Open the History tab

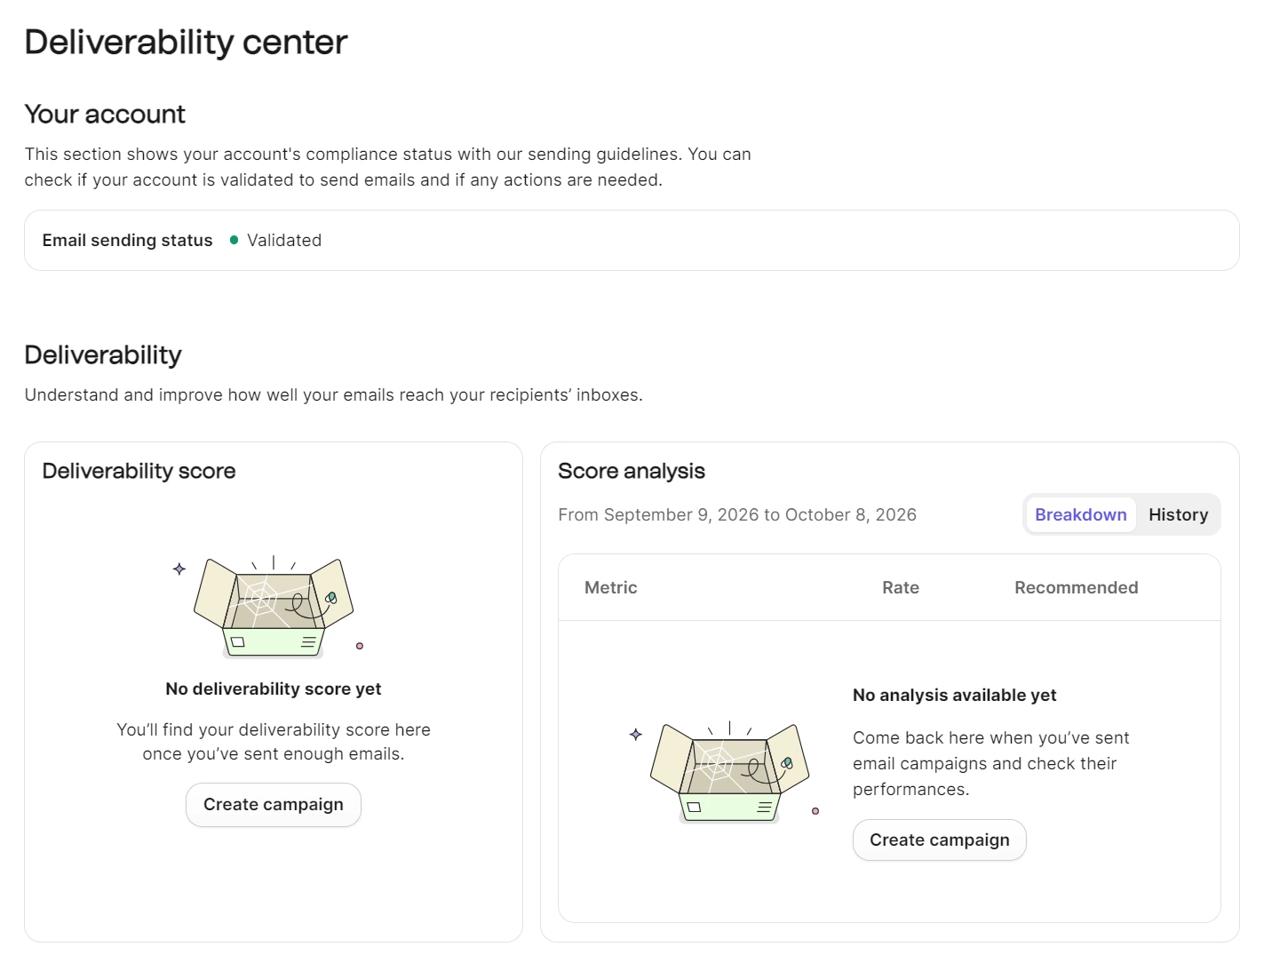tap(1178, 514)
